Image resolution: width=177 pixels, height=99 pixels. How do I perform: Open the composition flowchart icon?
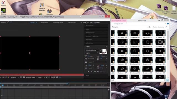(x=54, y=77)
